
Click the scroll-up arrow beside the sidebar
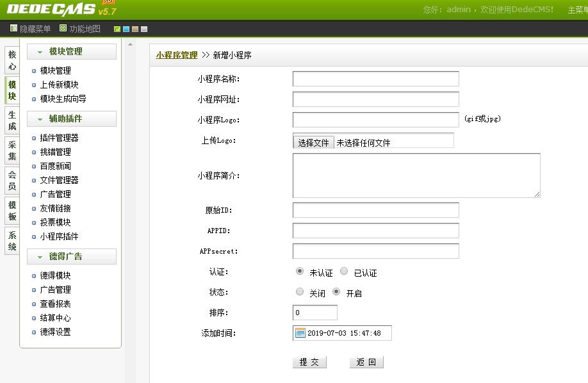point(130,44)
